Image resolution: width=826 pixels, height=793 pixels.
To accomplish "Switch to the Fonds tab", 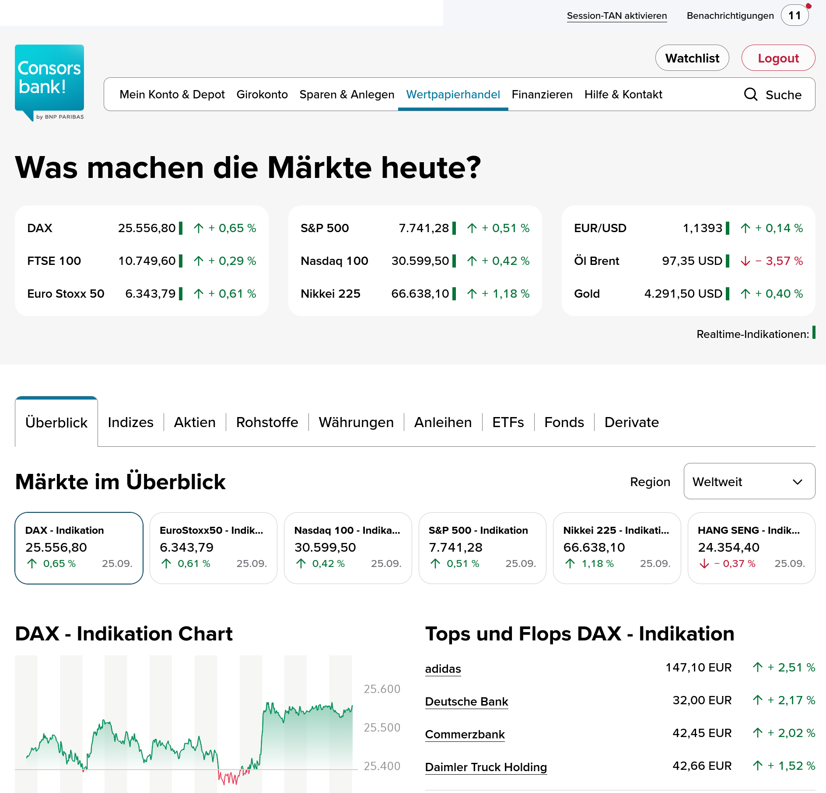I will point(564,422).
